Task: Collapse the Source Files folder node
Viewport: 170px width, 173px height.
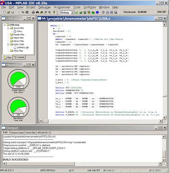Action: [x=8, y=28]
